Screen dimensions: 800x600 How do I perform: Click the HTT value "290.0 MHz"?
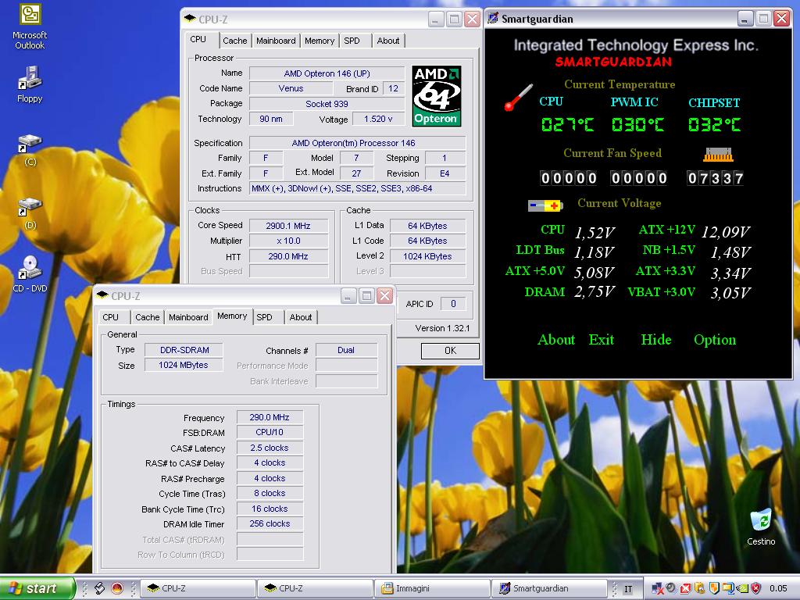tap(288, 256)
